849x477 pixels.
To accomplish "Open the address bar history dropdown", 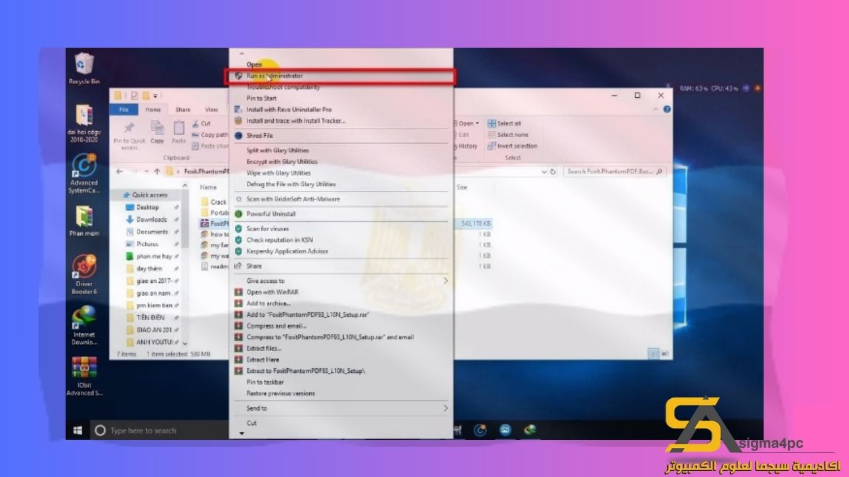I will click(x=543, y=171).
